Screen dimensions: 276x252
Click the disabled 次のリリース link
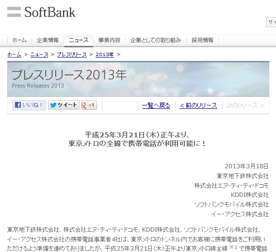[245, 105]
